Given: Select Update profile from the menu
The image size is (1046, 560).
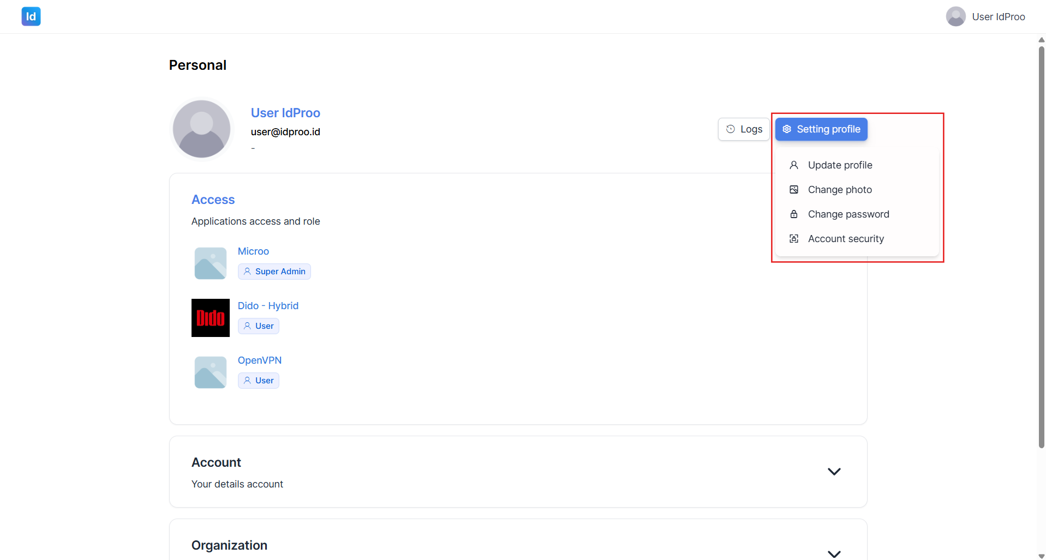Looking at the screenshot, I should pyautogui.click(x=857, y=165).
